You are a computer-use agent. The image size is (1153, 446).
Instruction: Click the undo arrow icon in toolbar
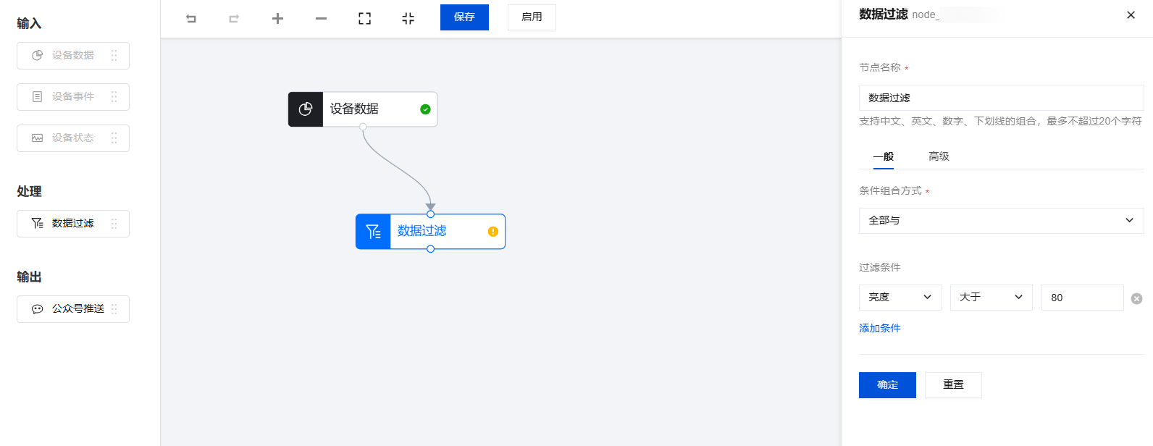[x=191, y=19]
